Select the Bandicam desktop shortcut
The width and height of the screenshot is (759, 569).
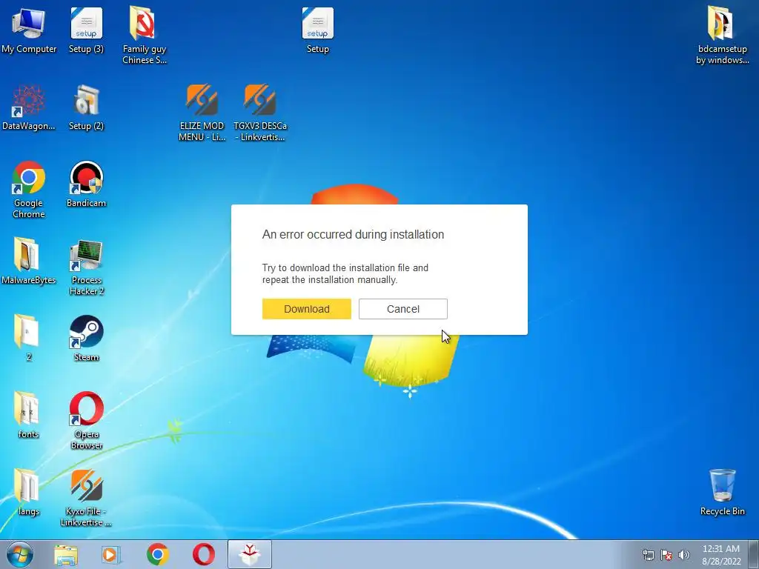click(86, 184)
